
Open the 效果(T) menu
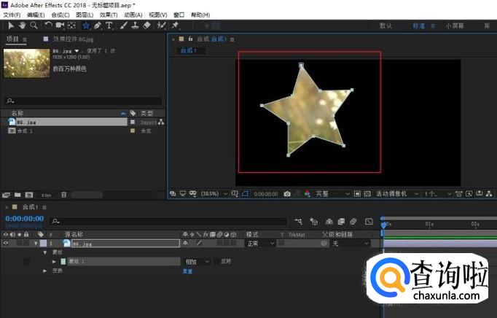point(109,15)
